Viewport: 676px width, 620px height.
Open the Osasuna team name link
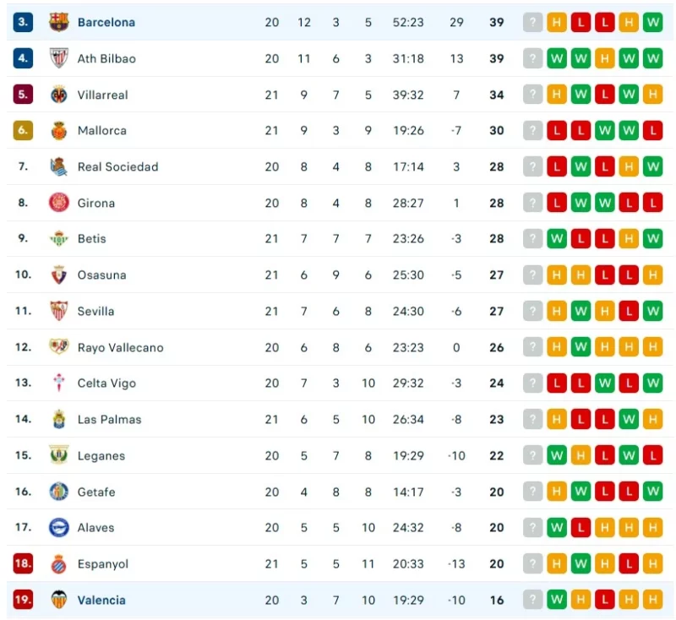click(x=101, y=275)
